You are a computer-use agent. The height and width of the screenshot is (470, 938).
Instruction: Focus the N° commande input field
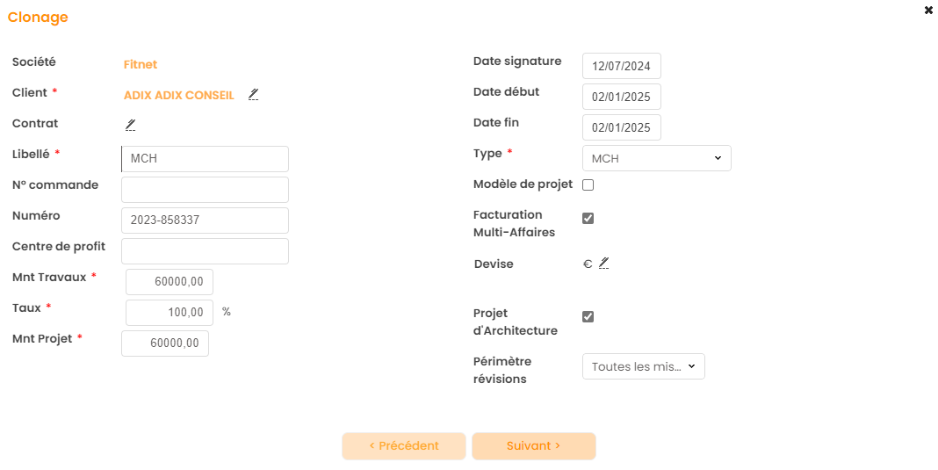pos(205,190)
